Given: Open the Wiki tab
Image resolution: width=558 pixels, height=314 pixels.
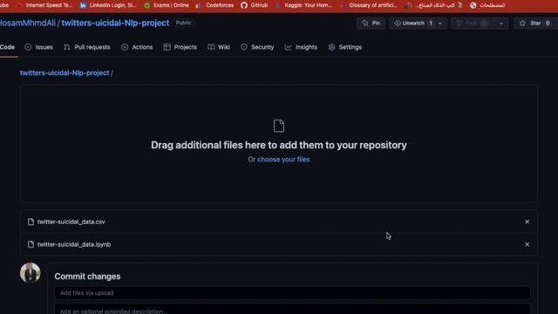Looking at the screenshot, I should pos(219,47).
